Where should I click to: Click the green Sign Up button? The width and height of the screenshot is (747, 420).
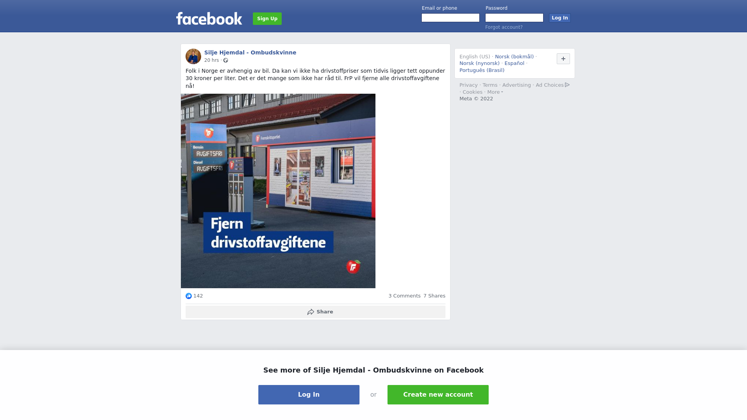coord(267,19)
